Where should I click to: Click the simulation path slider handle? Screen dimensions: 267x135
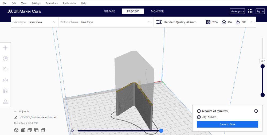coord(161,130)
